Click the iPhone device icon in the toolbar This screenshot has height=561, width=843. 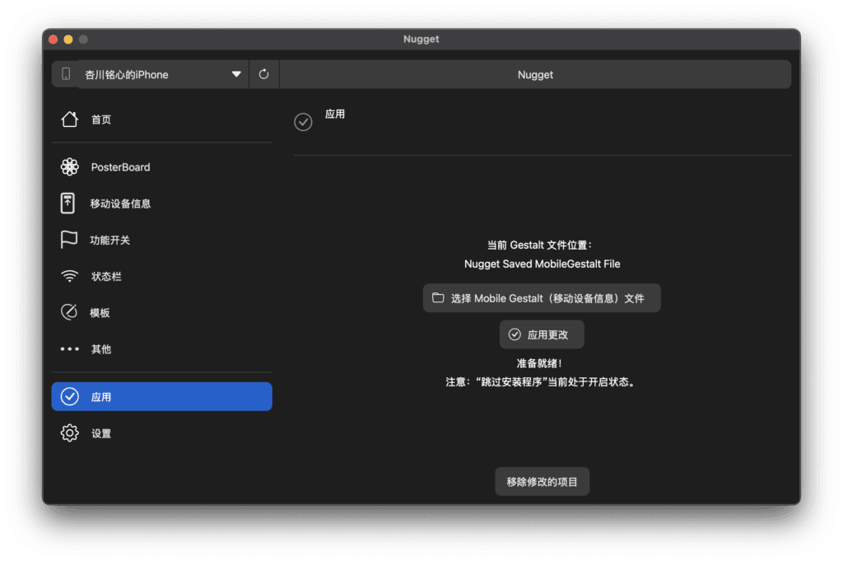pos(66,74)
